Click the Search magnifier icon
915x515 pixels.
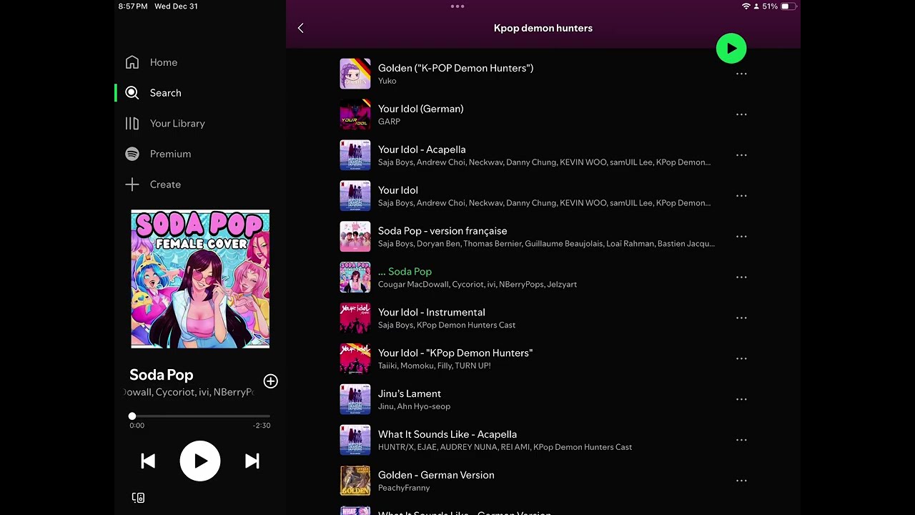point(132,93)
